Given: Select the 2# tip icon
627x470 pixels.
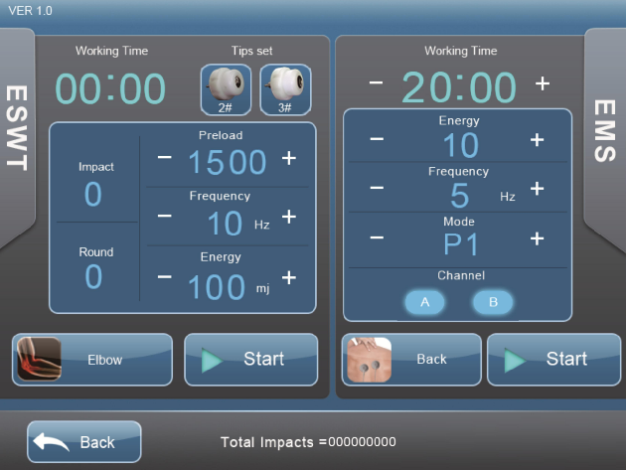Looking at the screenshot, I should [226, 89].
